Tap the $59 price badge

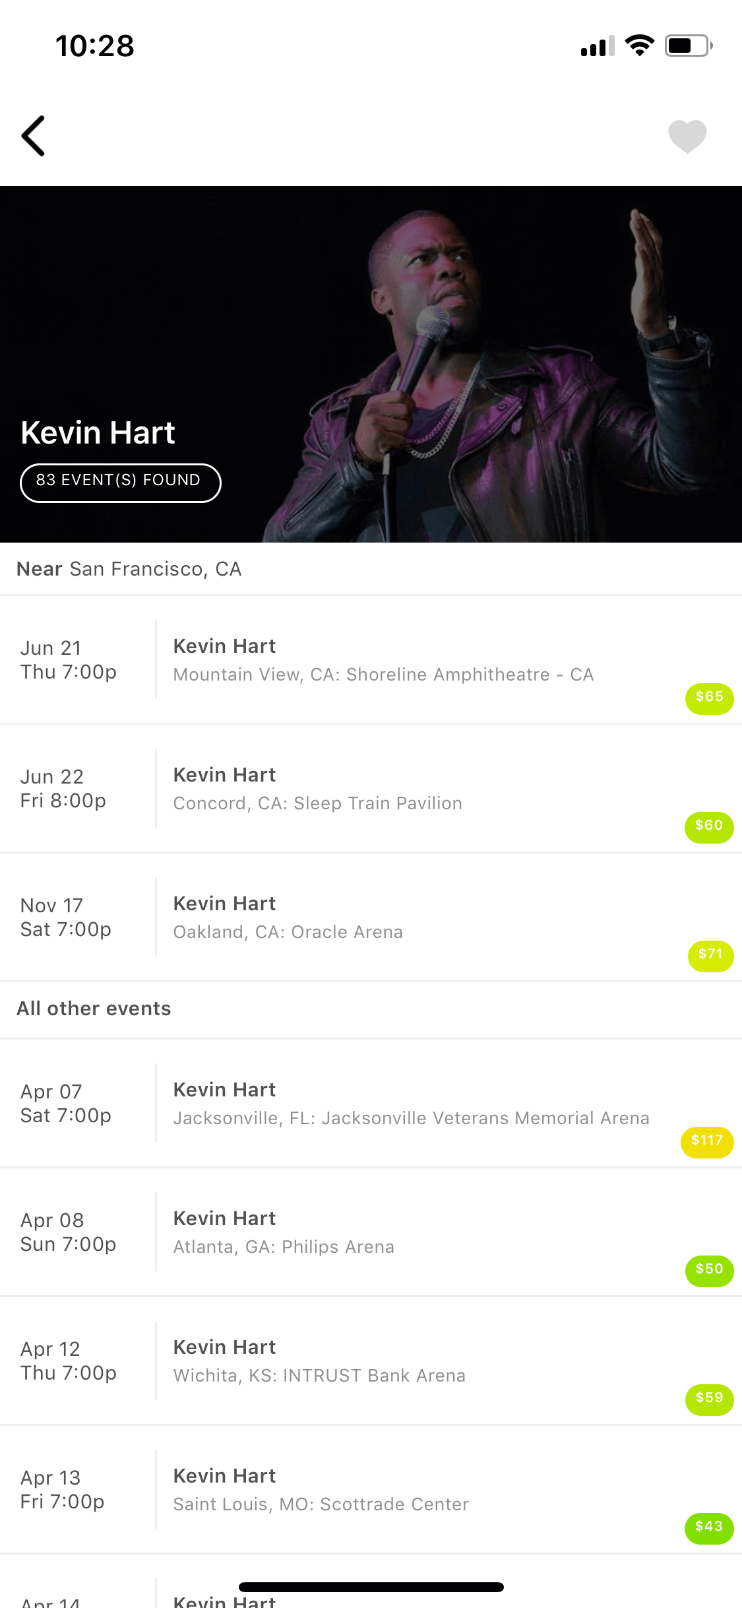[709, 1399]
